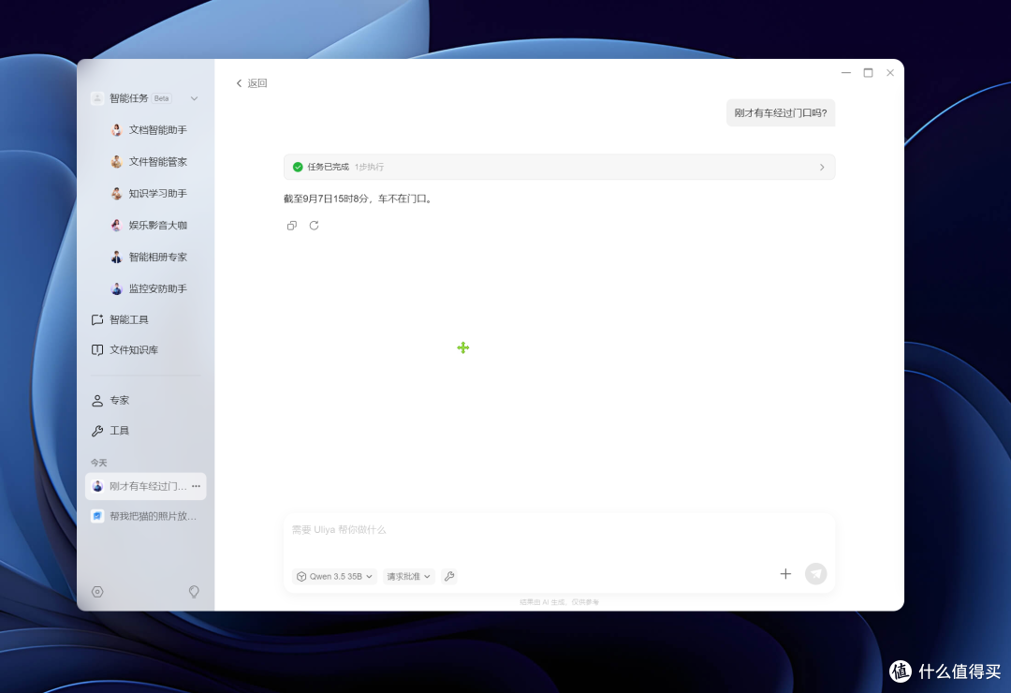
Task: Click the 文件智能管家 avatar icon
Action: pyautogui.click(x=116, y=161)
